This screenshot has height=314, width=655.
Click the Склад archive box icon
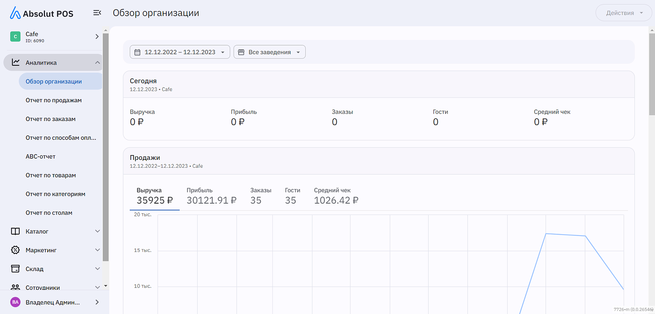[x=15, y=269]
